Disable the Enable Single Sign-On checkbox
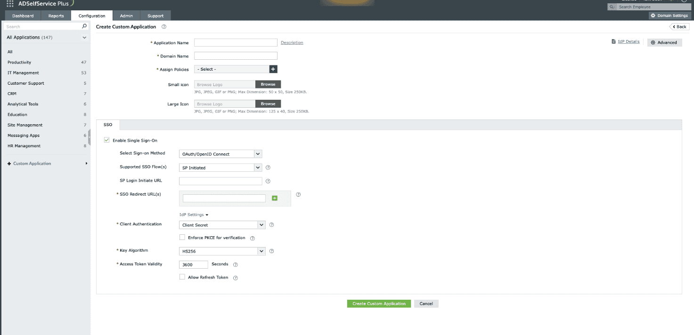The image size is (694, 335). pyautogui.click(x=106, y=140)
